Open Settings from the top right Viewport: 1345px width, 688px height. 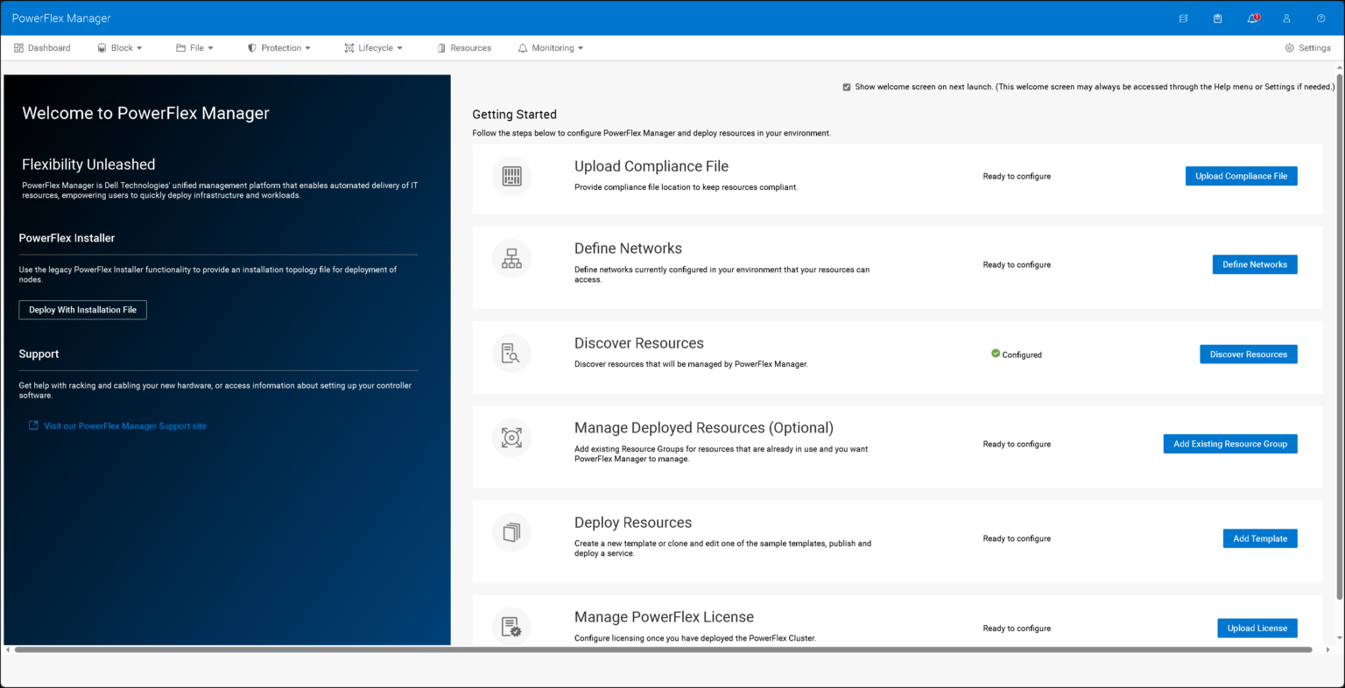tap(1307, 48)
